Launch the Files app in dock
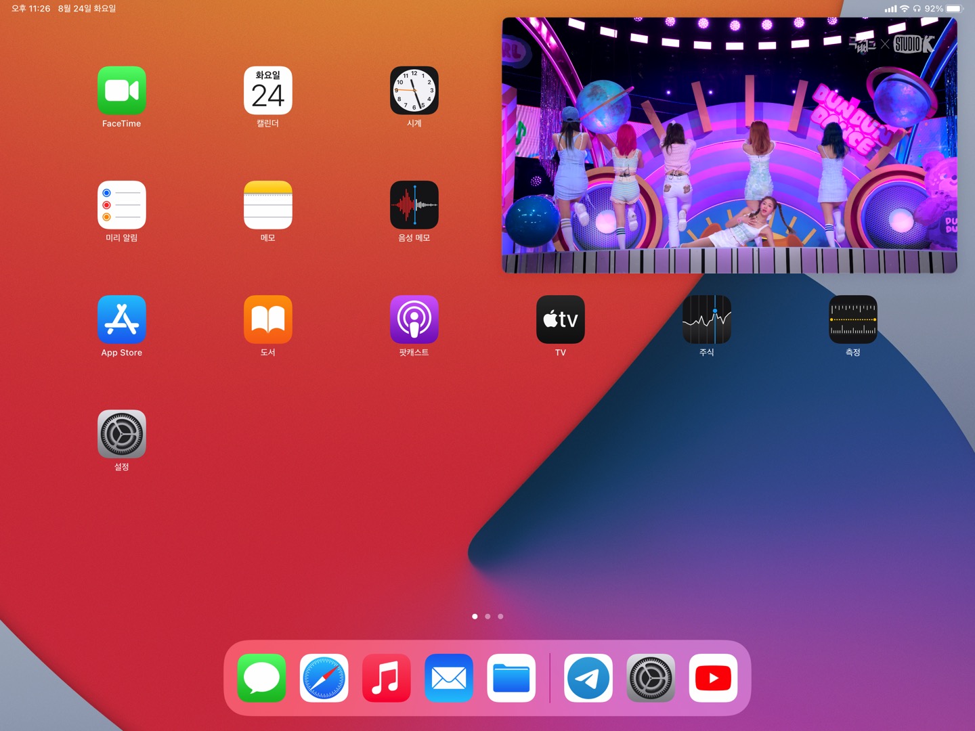Screen dimensions: 975x731 click(x=511, y=678)
